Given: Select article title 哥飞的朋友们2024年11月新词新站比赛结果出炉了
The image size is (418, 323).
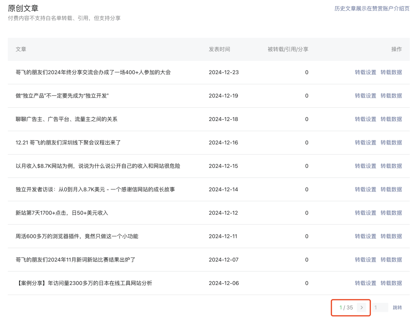Looking at the screenshot, I should (75, 260).
